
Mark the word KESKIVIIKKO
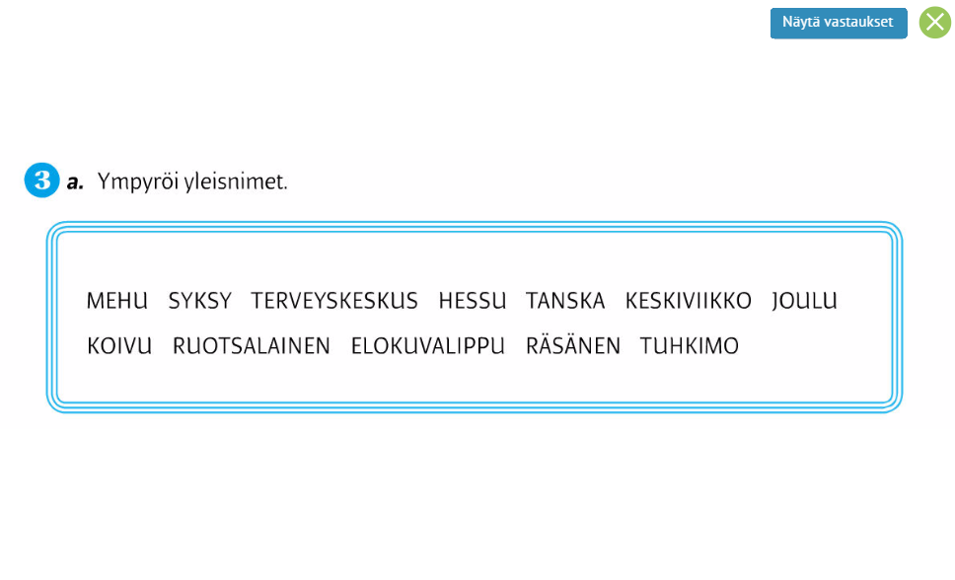689,301
